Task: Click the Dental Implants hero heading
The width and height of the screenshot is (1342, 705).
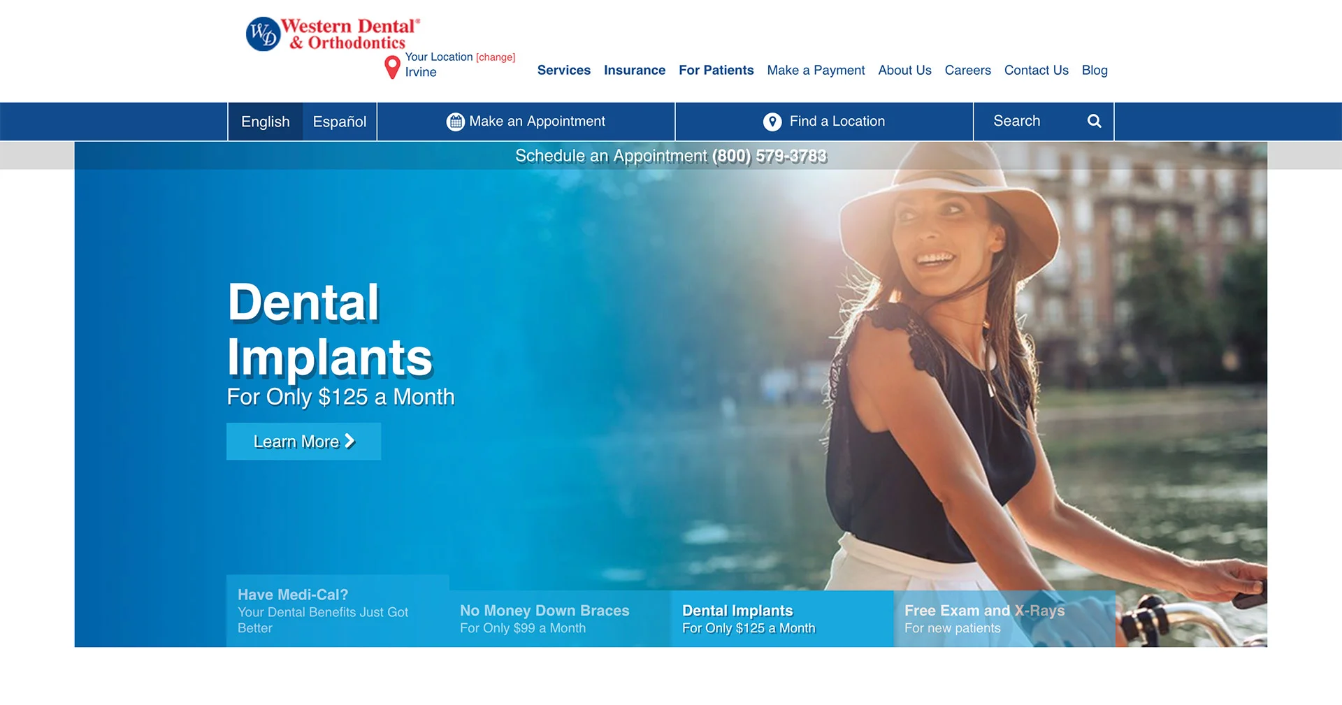Action: click(x=330, y=330)
